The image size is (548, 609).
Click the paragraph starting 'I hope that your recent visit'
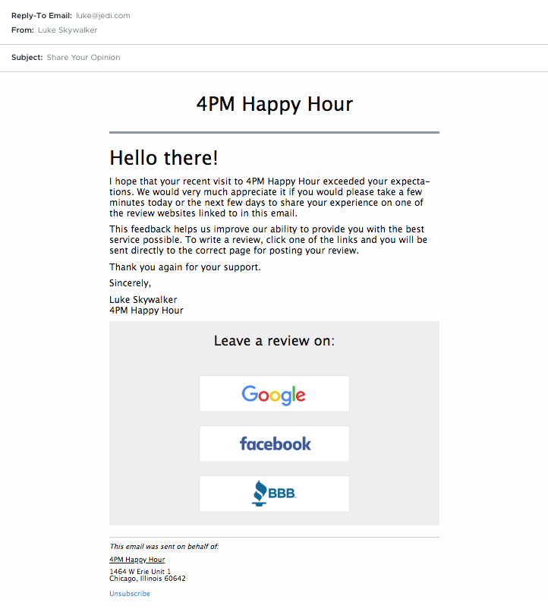[269, 197]
